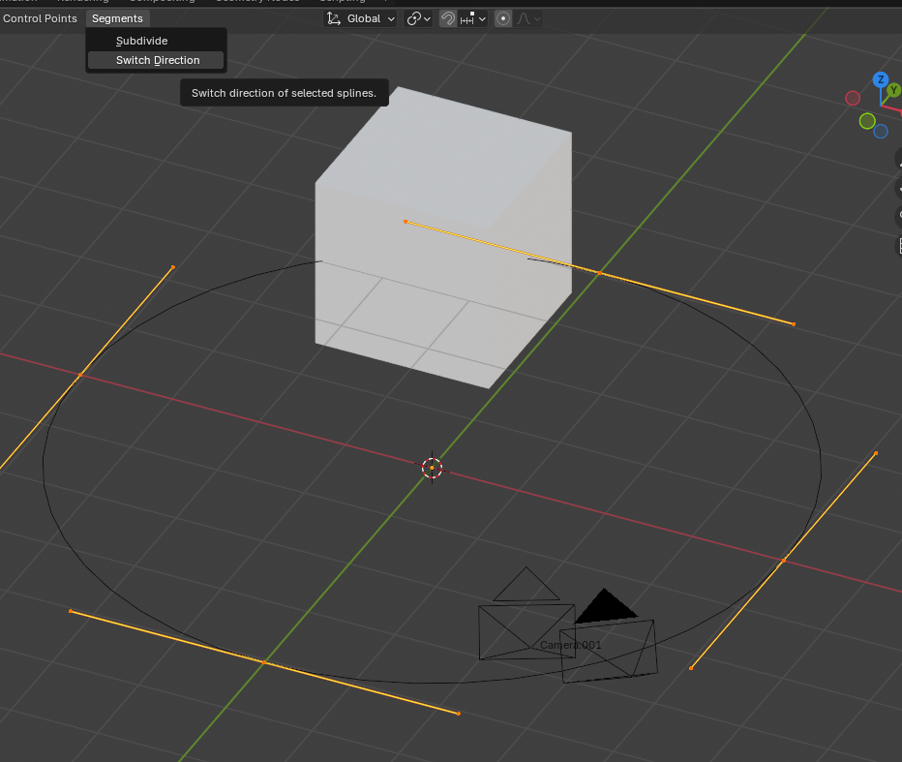Viewport: 902px width, 762px height.
Task: Open the proportional editing falloff dropdown
Action: [x=530, y=18]
